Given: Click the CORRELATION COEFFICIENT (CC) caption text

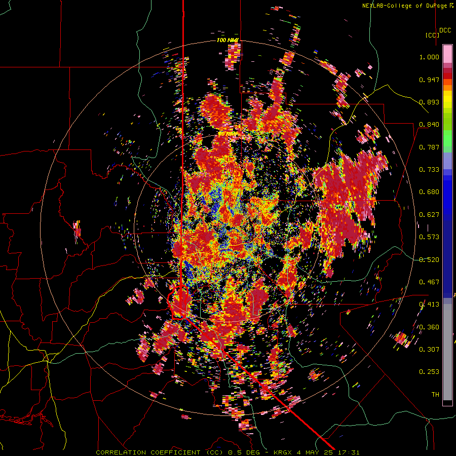Looking at the screenshot, I should coord(160,452).
